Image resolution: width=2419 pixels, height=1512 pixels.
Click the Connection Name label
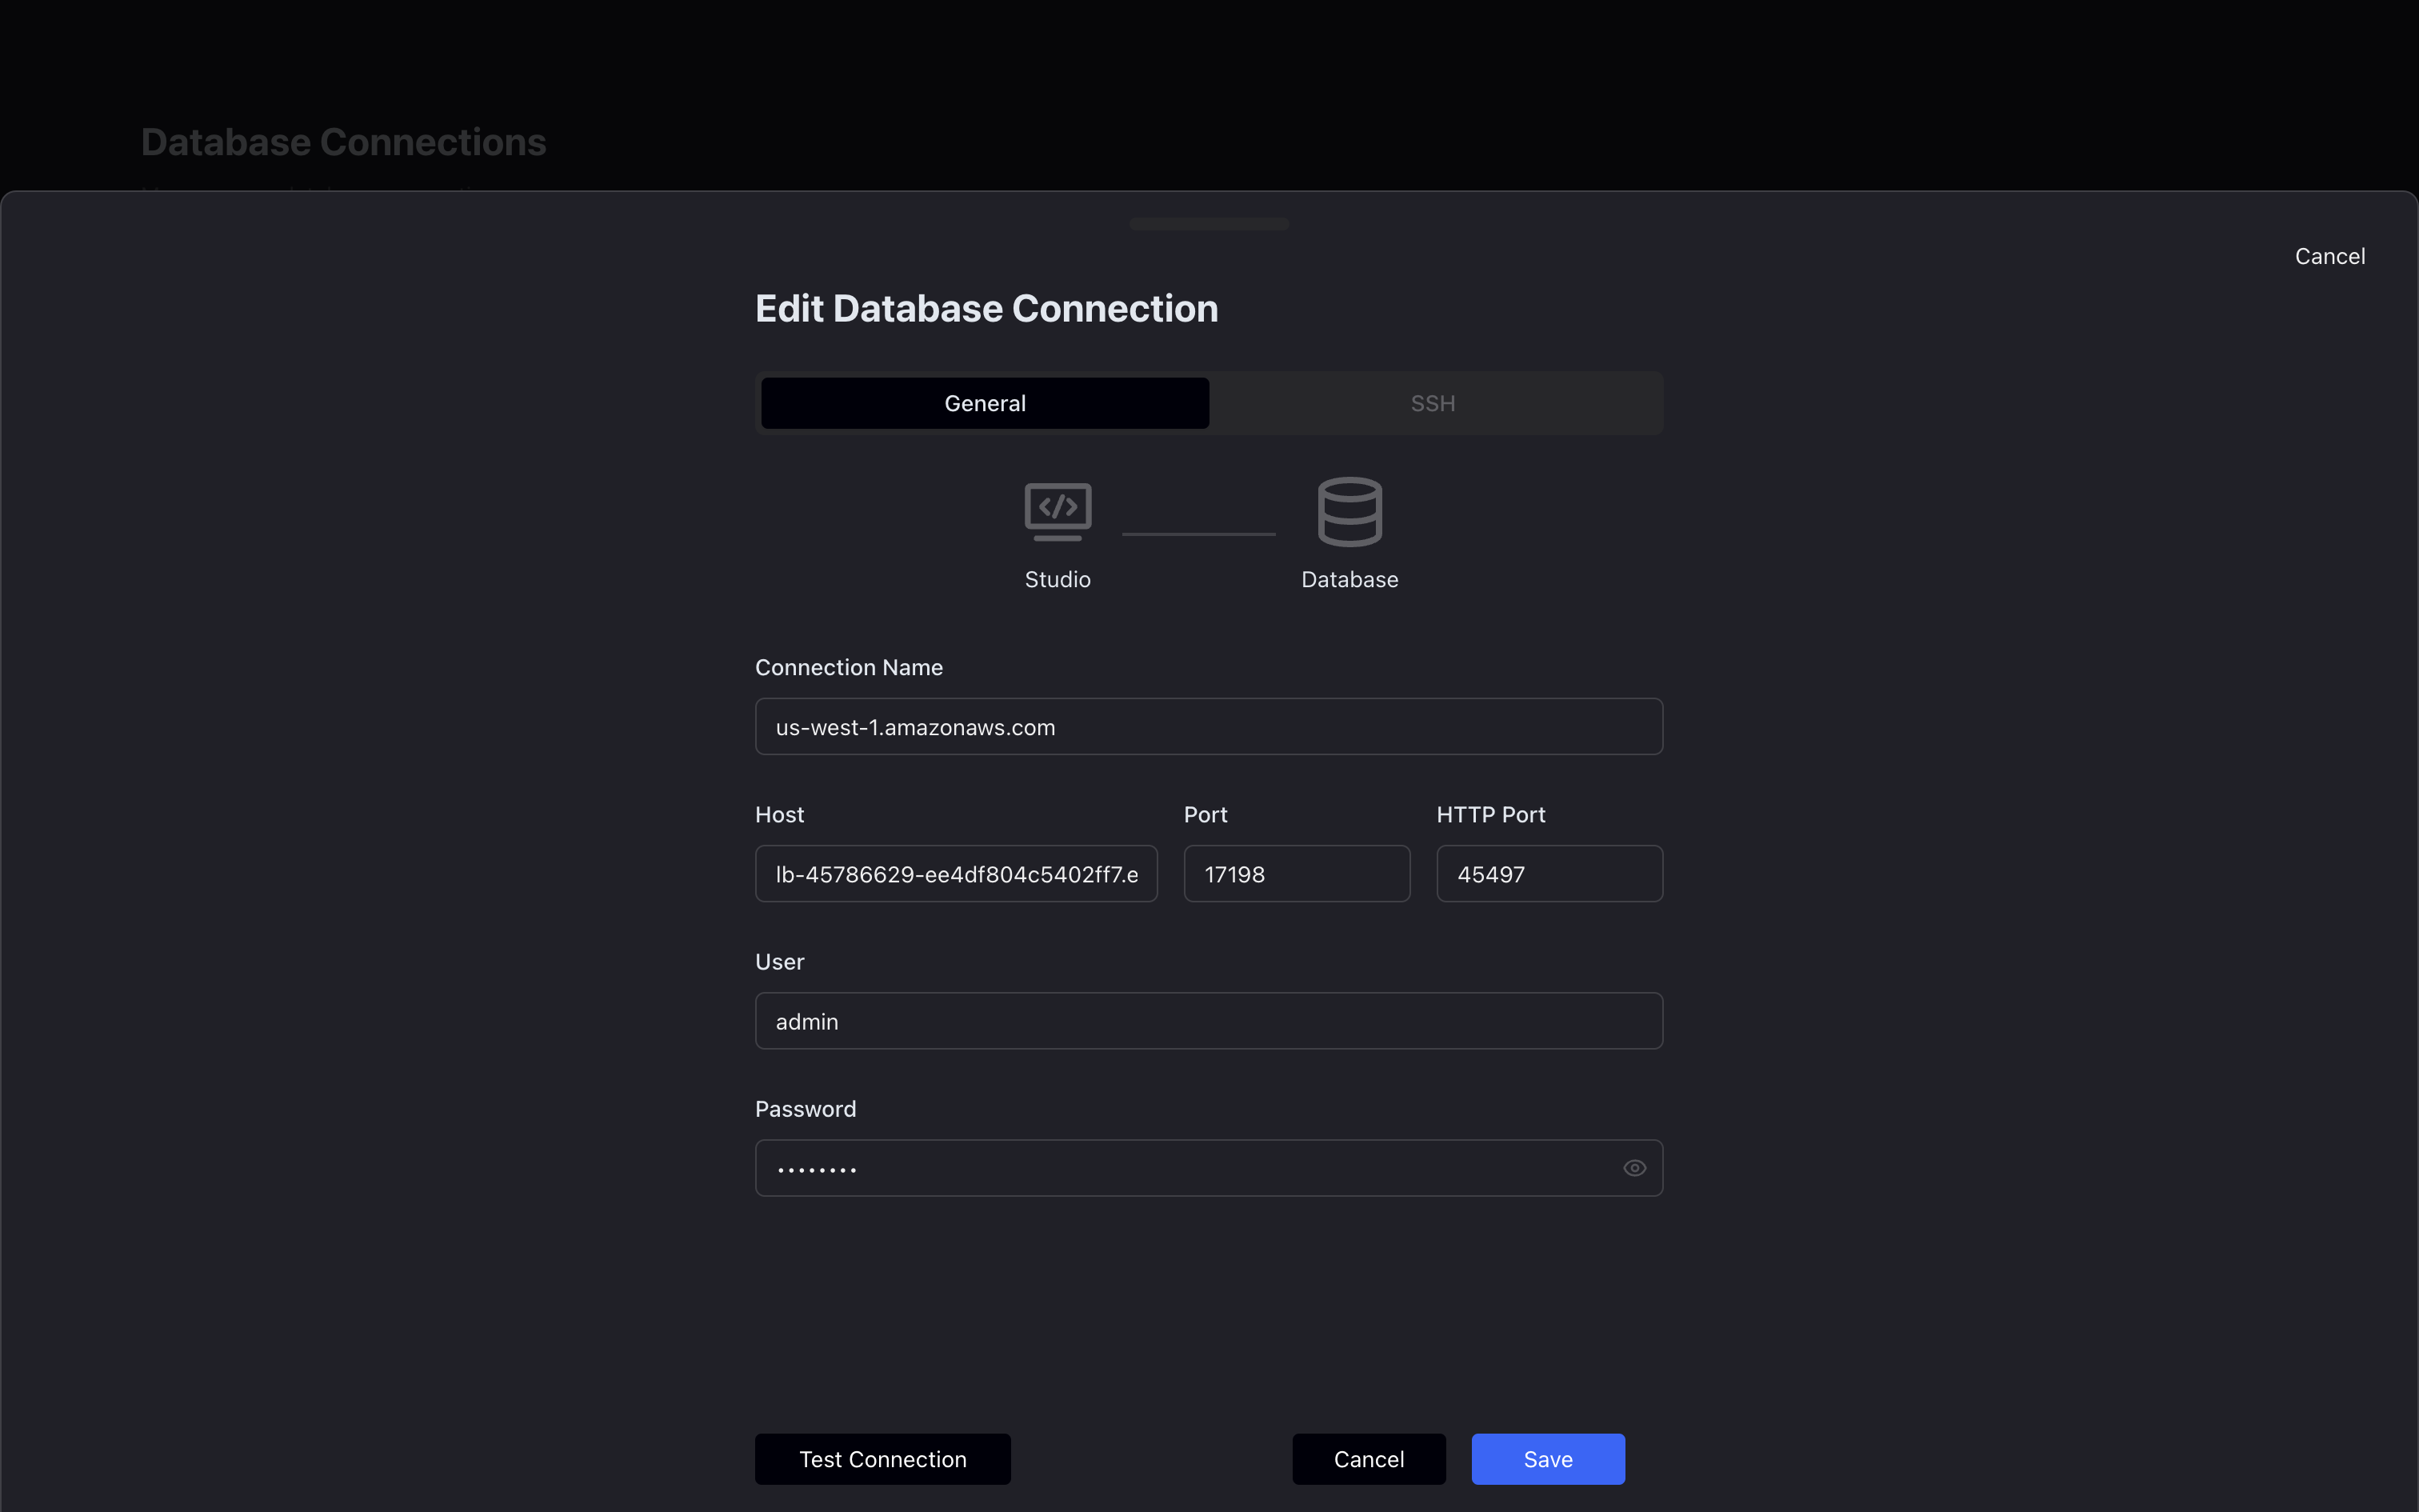click(849, 667)
